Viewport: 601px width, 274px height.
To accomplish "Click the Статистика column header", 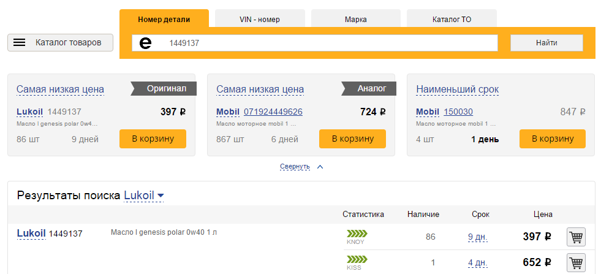I will pos(363,215).
